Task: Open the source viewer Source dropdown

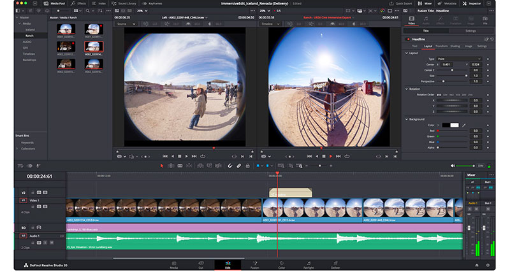Action: [126, 24]
